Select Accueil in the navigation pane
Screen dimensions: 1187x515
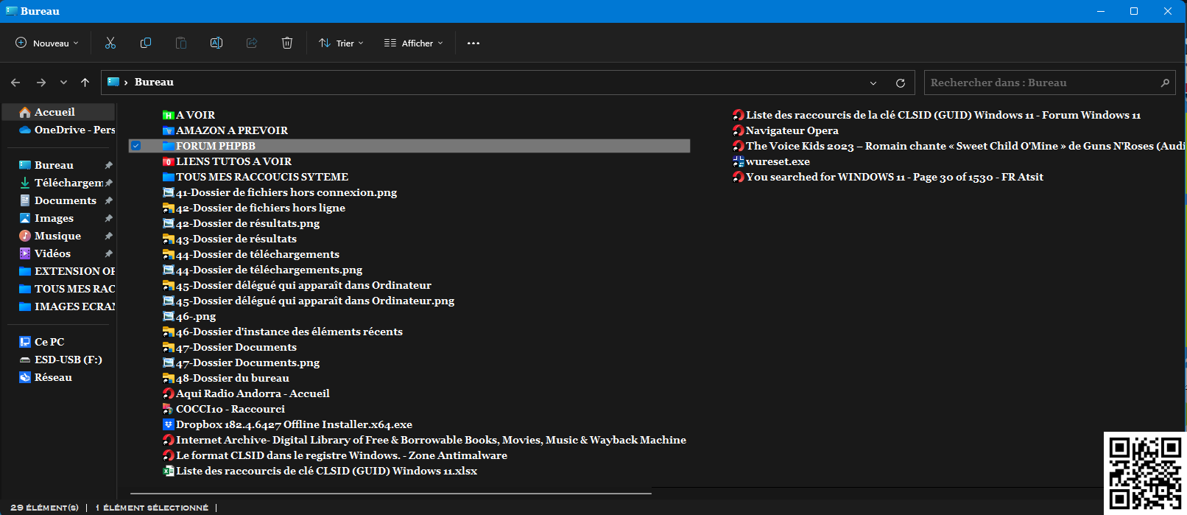coord(54,112)
